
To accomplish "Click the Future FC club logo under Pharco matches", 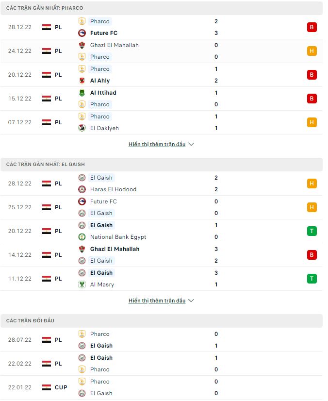I will 82,33.
